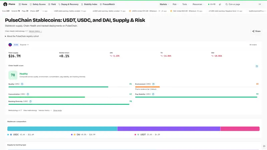
Task: Open Depeg & Recovery page
Action: tap(68, 4)
